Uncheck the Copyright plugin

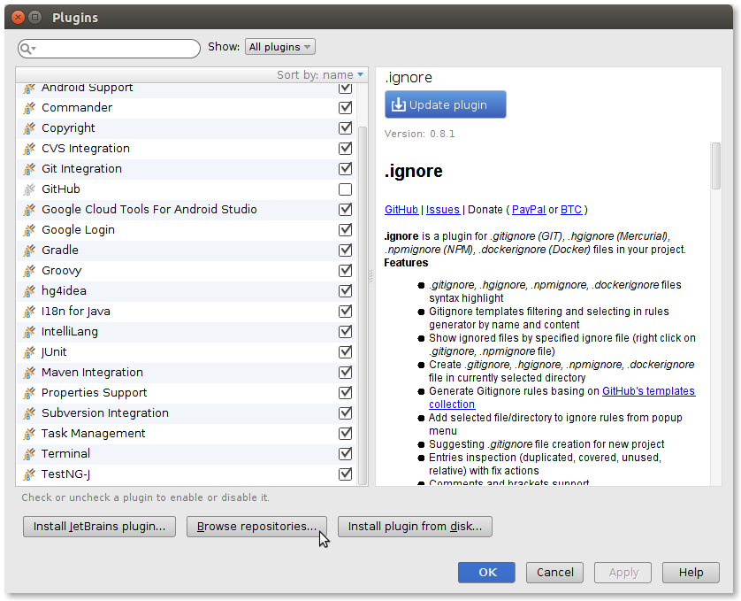click(x=346, y=128)
